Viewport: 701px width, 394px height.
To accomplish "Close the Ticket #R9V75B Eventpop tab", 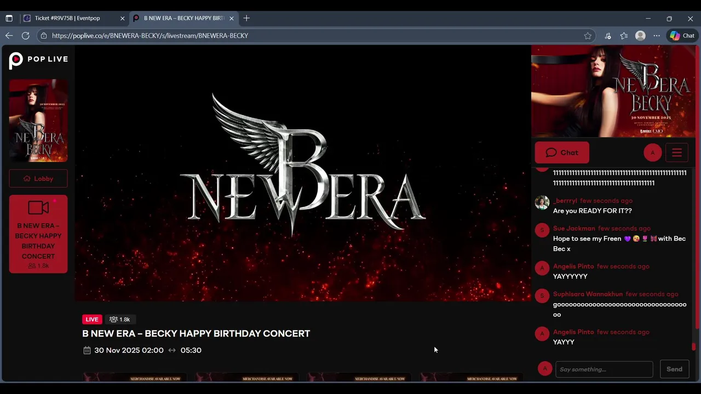I will click(x=122, y=18).
